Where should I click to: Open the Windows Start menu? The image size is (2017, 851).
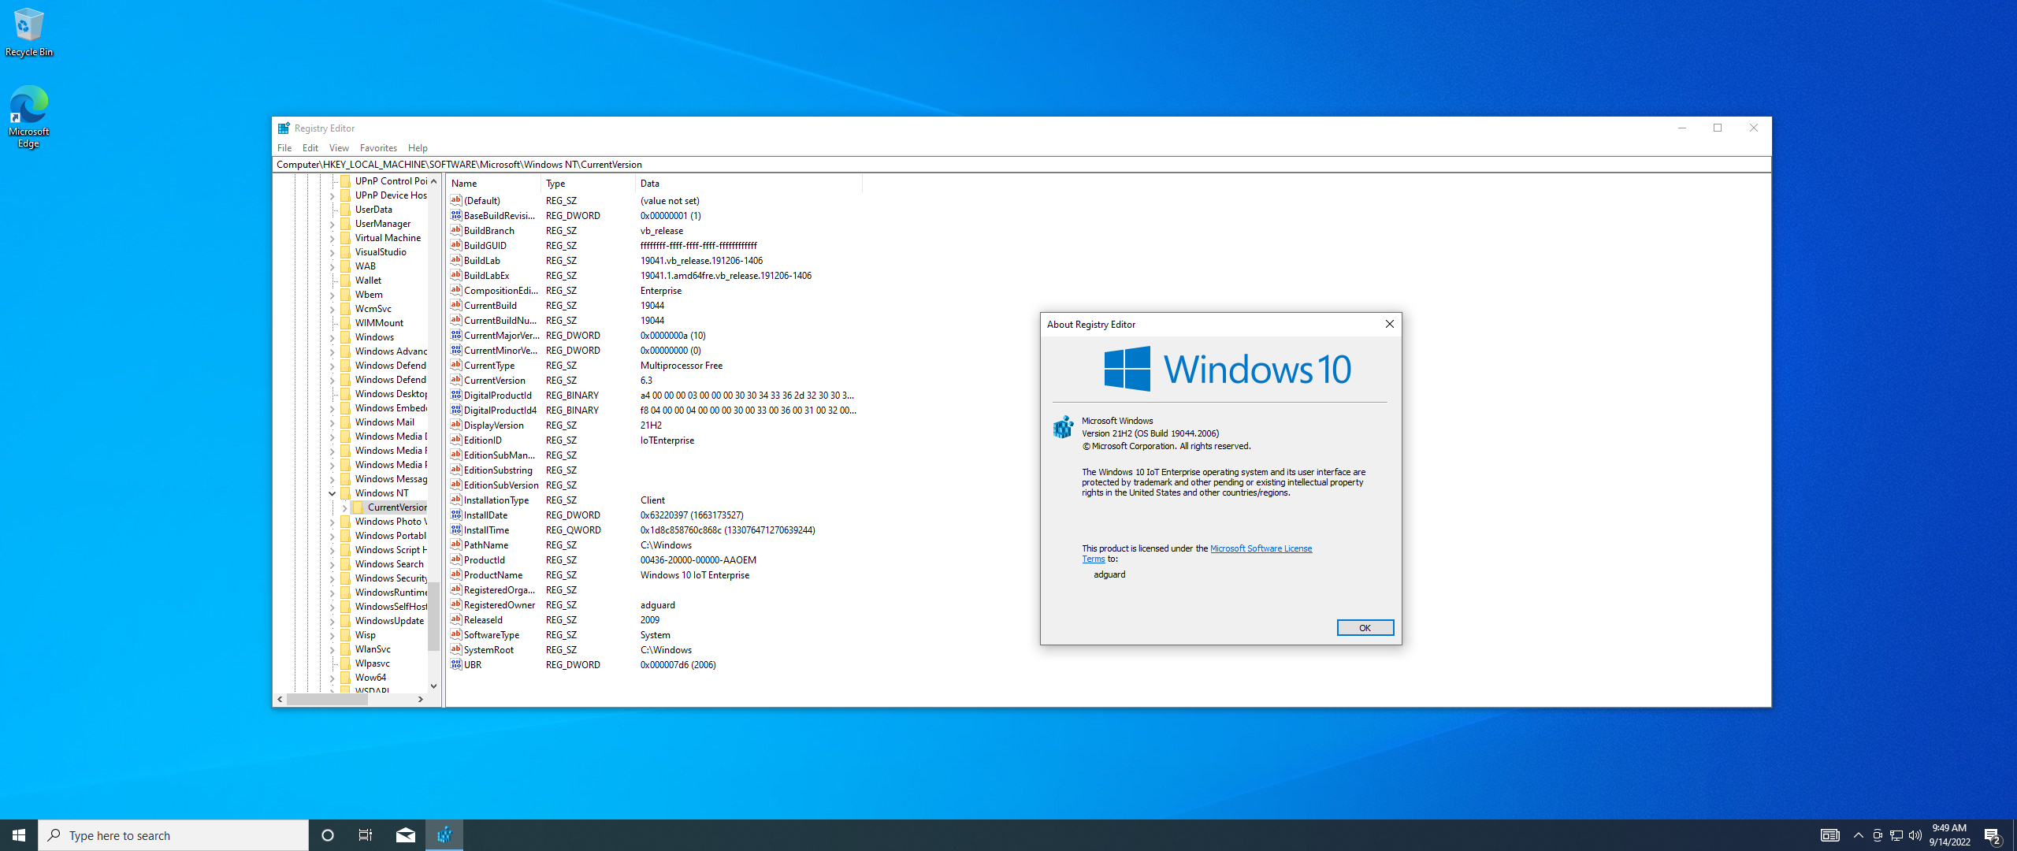(x=19, y=835)
